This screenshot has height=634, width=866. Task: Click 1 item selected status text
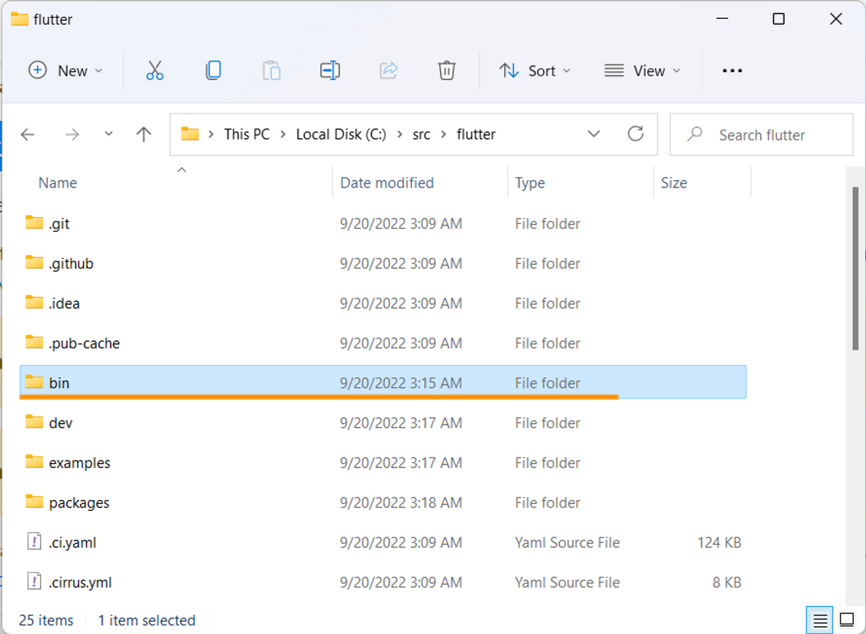[x=147, y=620]
